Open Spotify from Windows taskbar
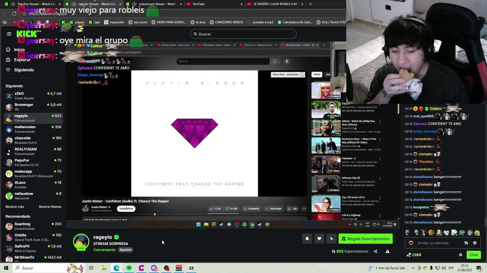Screen dimensions: 487x273 click(129, 268)
